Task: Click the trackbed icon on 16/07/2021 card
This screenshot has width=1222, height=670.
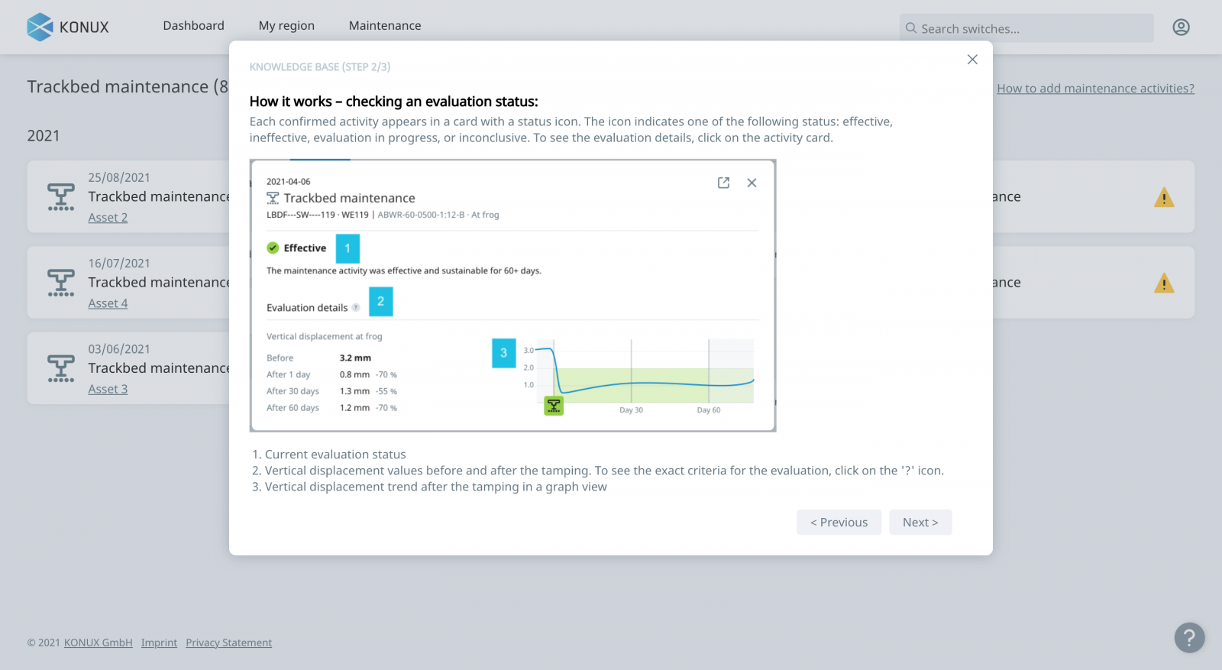Action: click(61, 283)
